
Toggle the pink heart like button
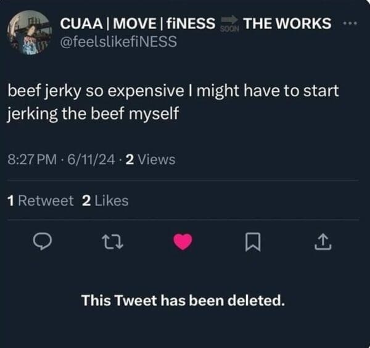pos(183,244)
